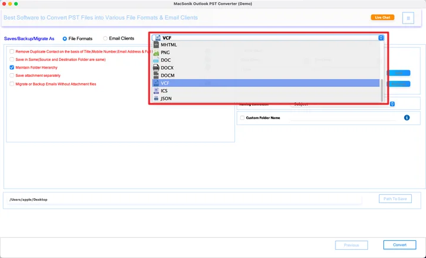Enable Remove Duplicate Contact checkbox
This screenshot has height=258, width=426.
(x=12, y=51)
